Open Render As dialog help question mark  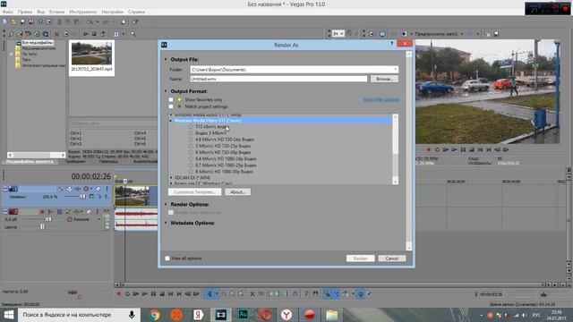click(x=391, y=44)
